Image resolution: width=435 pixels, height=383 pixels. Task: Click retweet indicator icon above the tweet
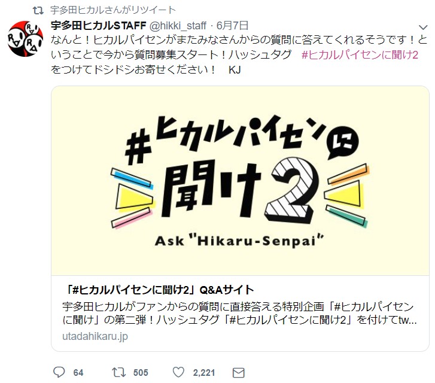(x=38, y=11)
